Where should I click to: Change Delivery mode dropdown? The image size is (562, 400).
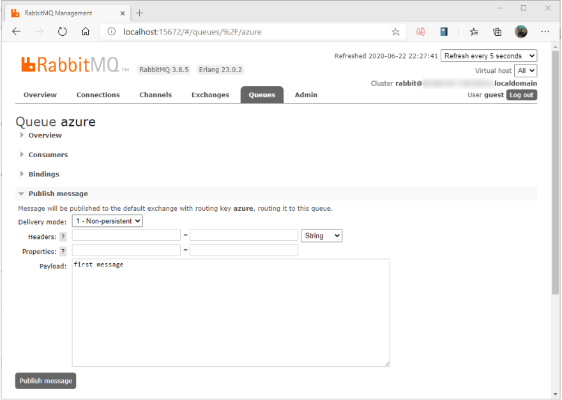click(107, 221)
